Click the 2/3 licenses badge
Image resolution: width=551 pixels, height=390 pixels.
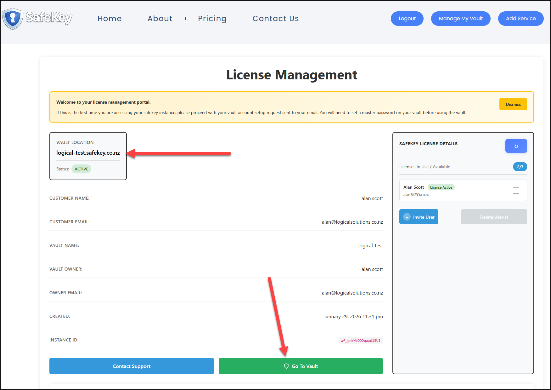(520, 167)
